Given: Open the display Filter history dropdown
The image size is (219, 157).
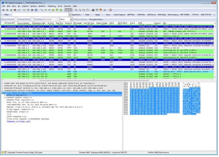Looking at the screenshot, I should pyautogui.click(x=69, y=15).
